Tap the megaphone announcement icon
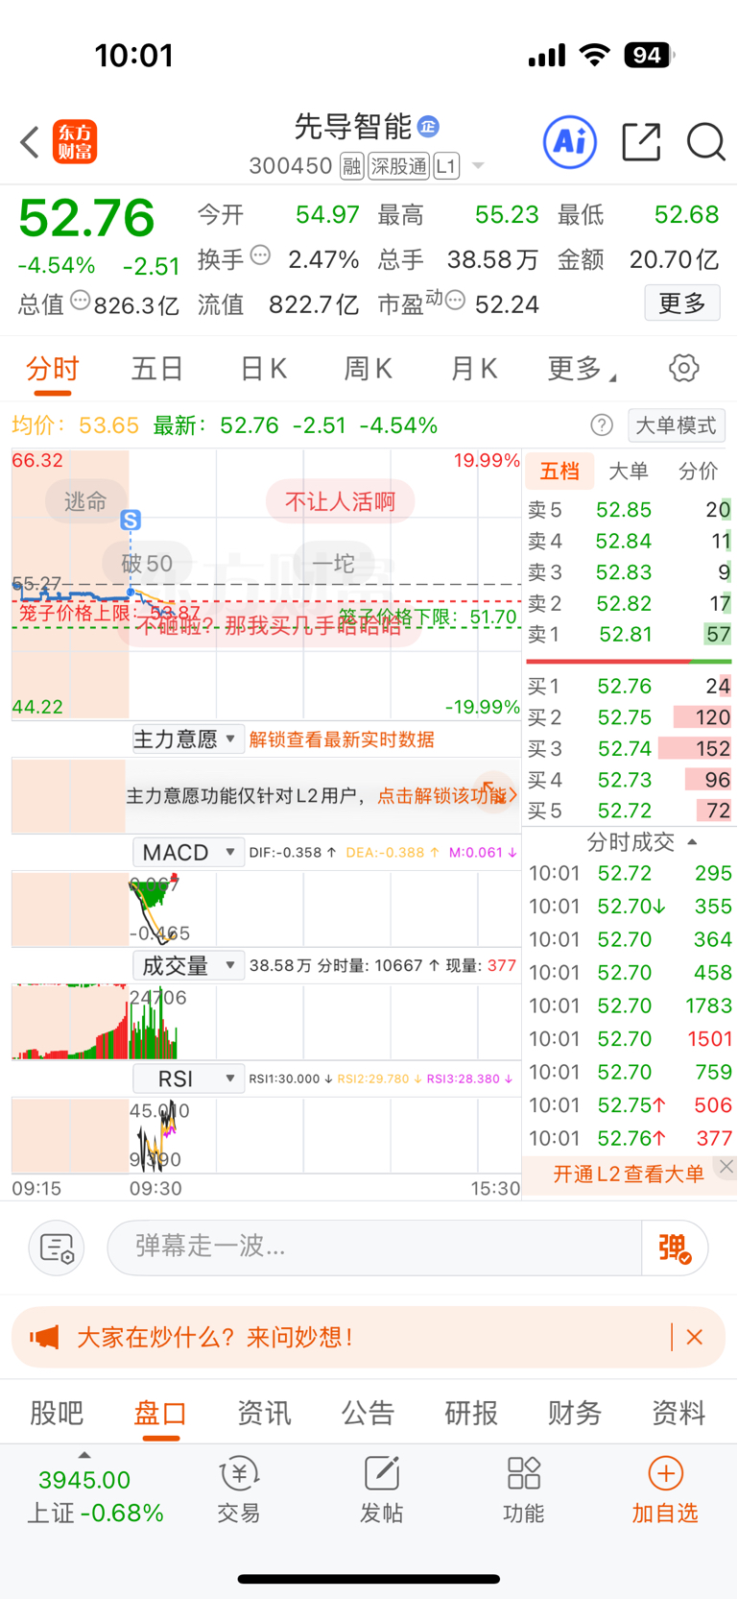This screenshot has width=738, height=1599. pyautogui.click(x=44, y=1337)
